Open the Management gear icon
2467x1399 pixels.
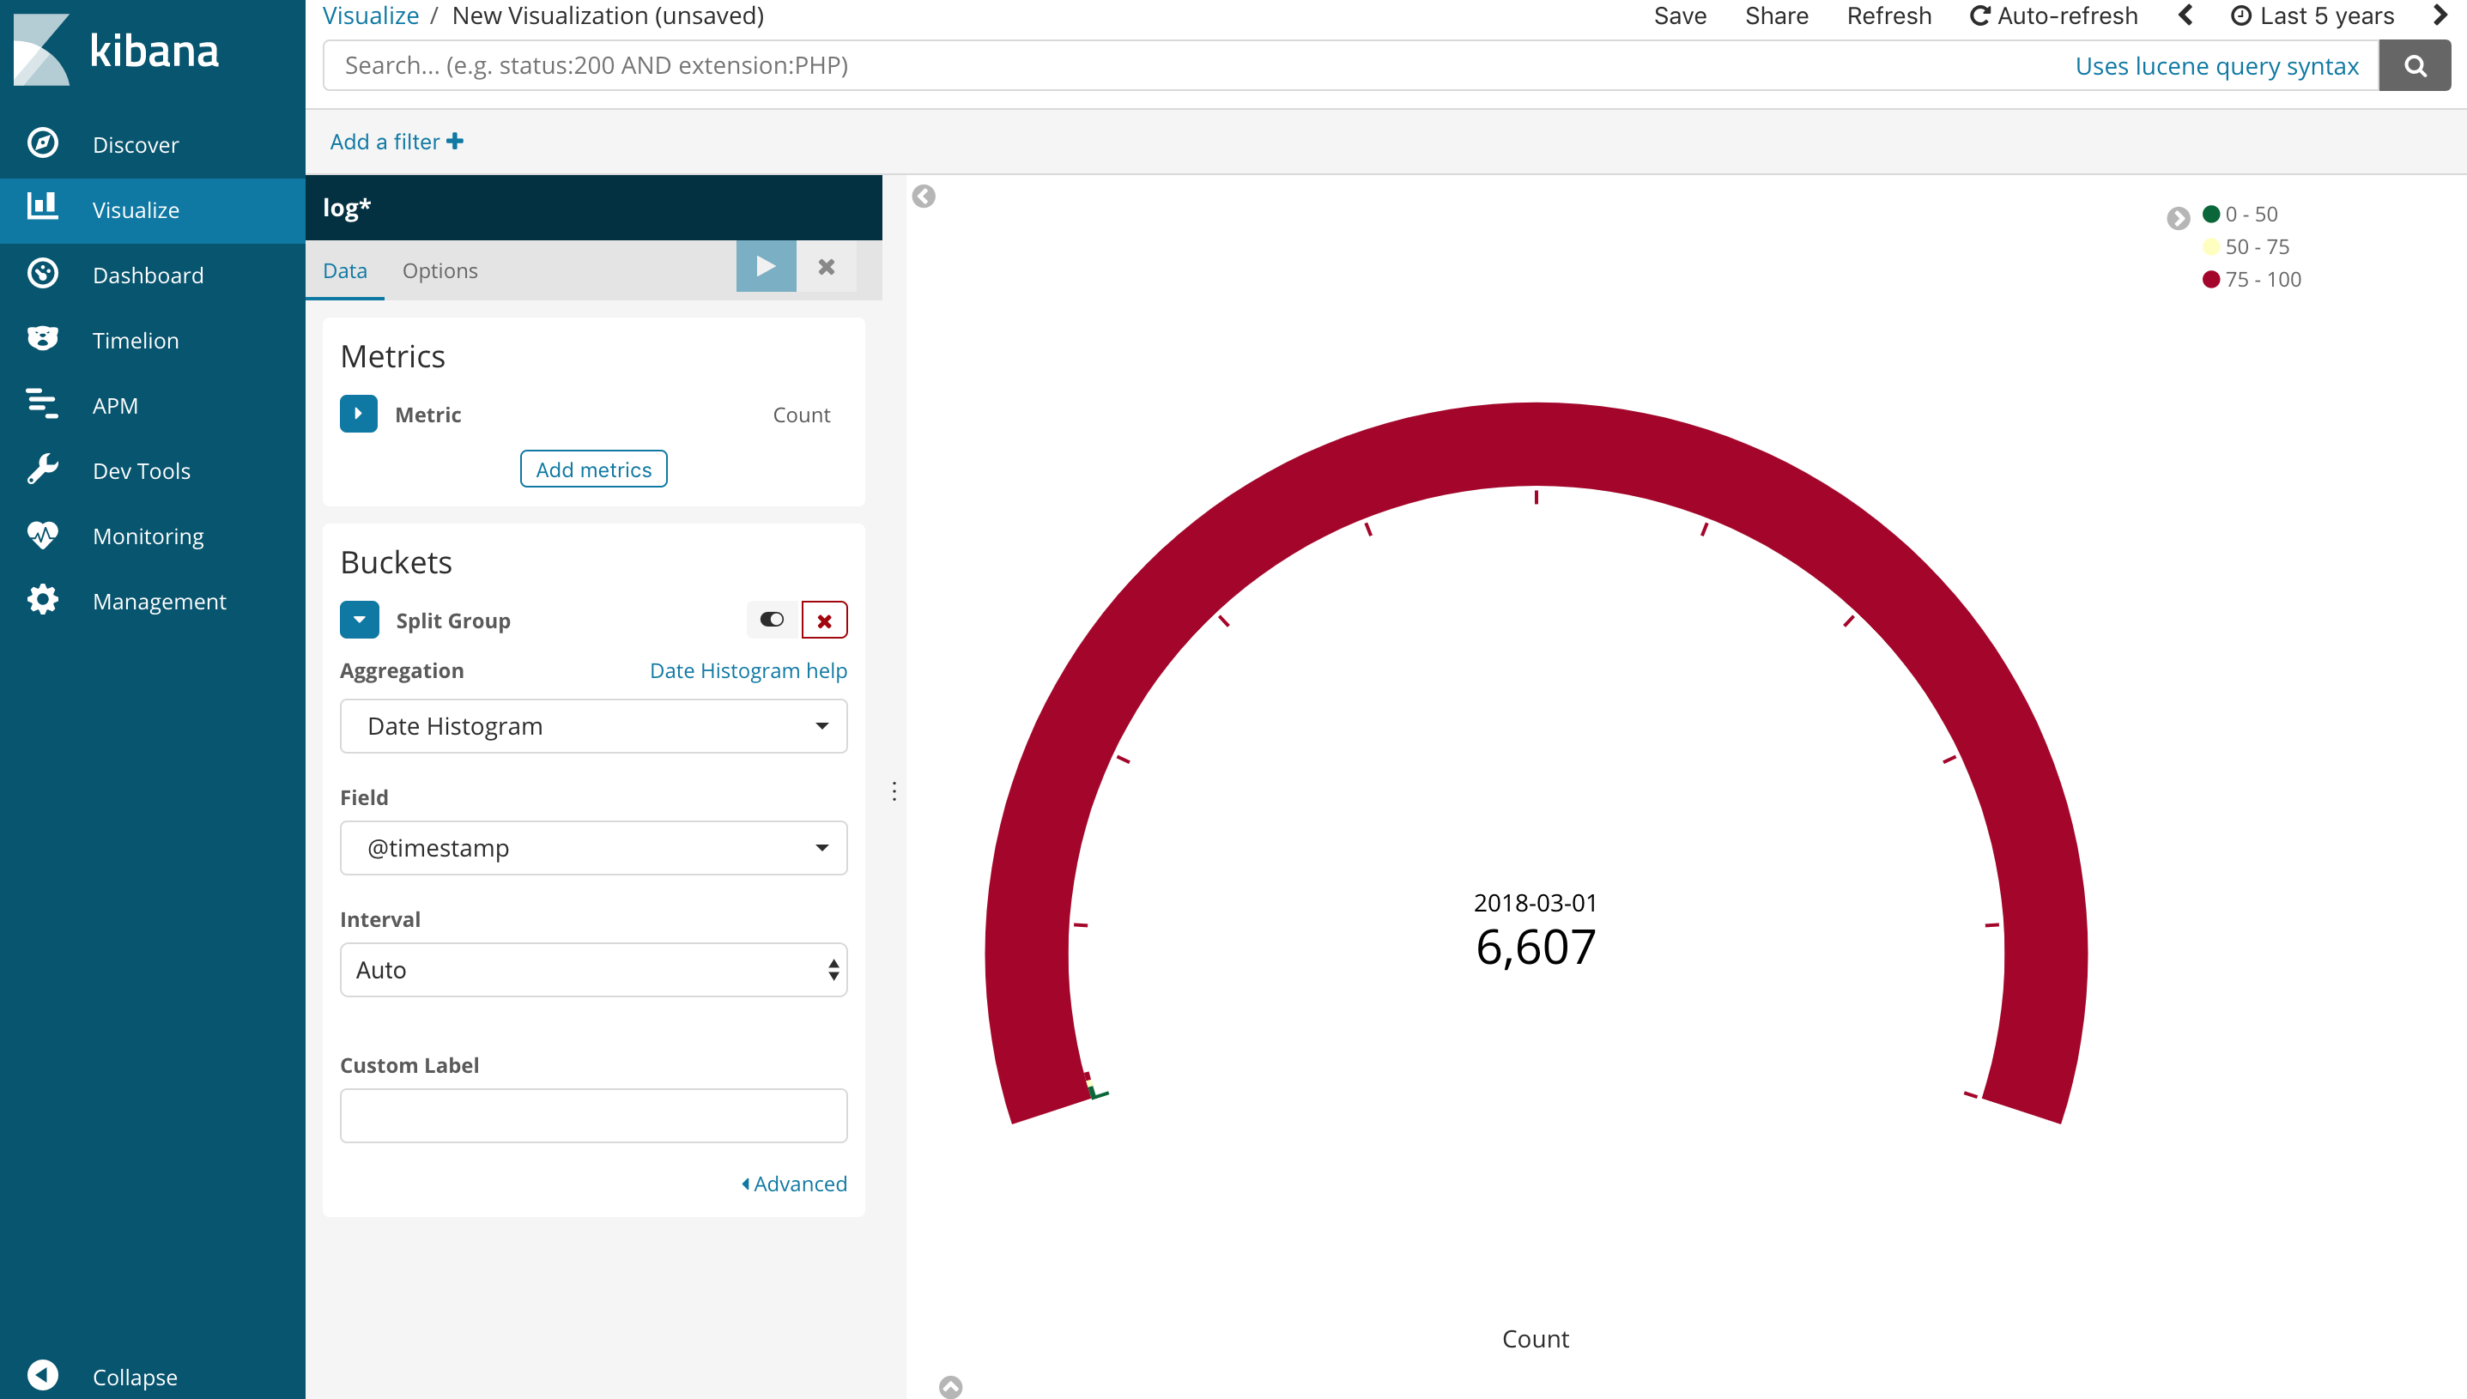[x=42, y=601]
